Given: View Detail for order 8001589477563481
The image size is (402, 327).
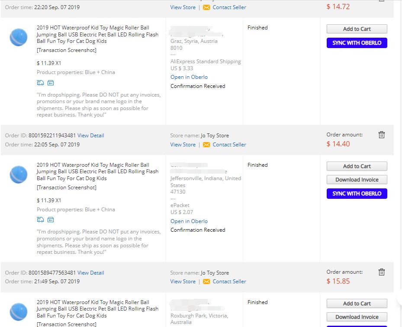Looking at the screenshot, I should tap(91, 273).
